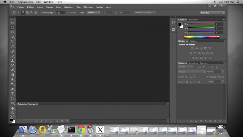Play the animation in the timeline
This screenshot has height=137, width=243.
coord(46,121)
